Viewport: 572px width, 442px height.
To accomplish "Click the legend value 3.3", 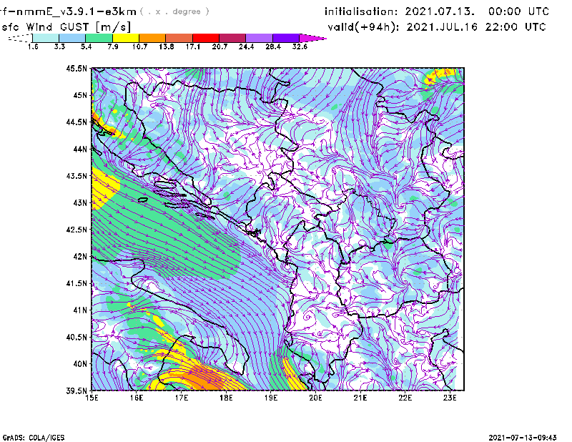I will 59,46.
